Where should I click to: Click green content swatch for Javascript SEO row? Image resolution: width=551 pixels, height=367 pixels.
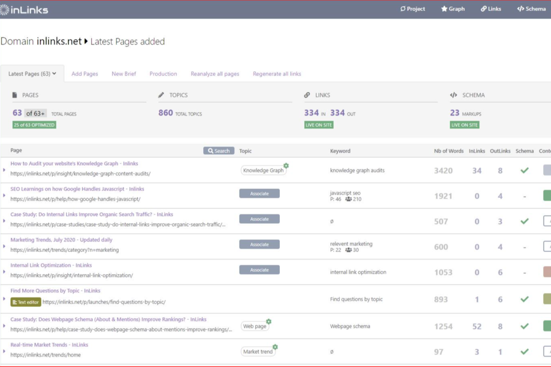pos(547,195)
